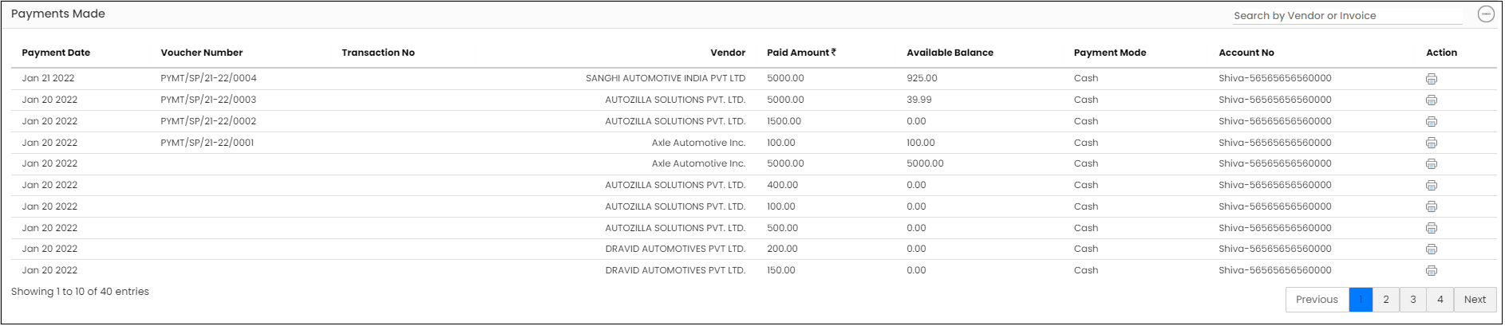Print the PYMT/SP/21-22/0001 payment voucher

tap(1432, 143)
